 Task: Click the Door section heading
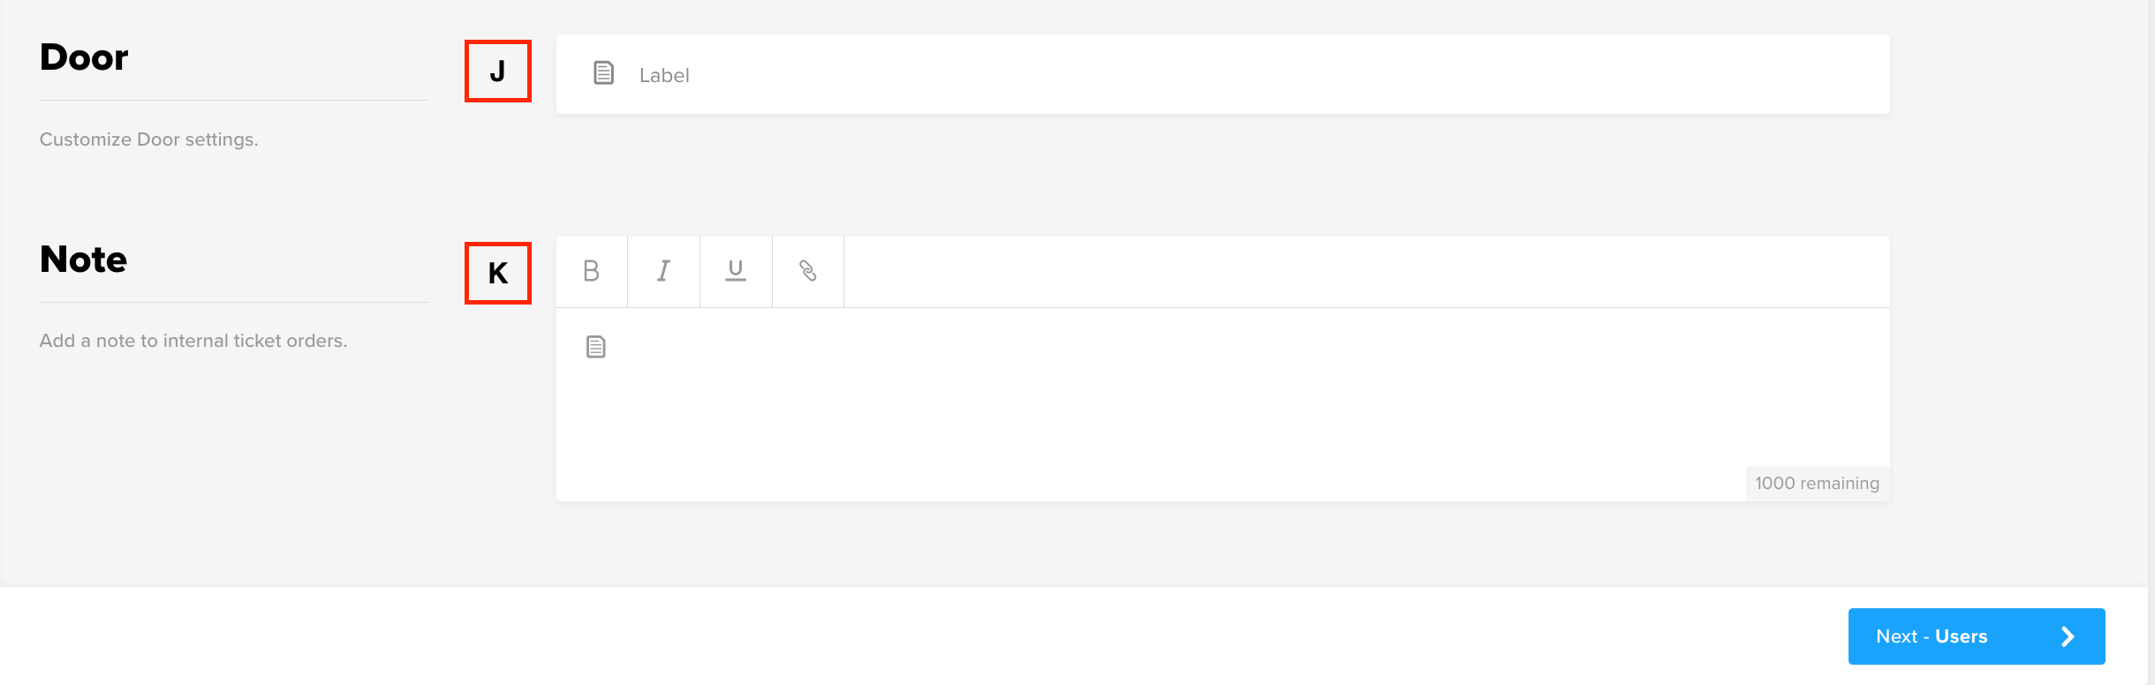84,57
